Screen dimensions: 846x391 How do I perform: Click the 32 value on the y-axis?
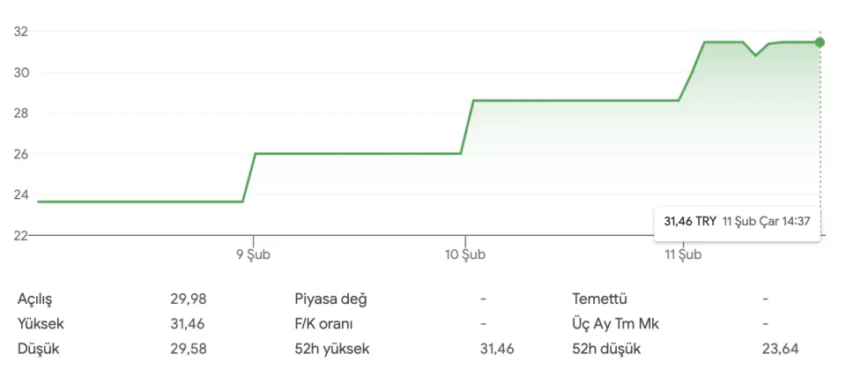pyautogui.click(x=21, y=32)
